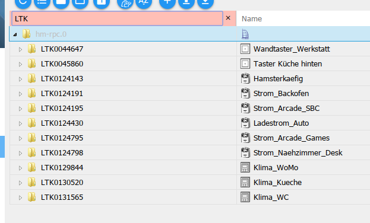Expand the LTK0124195 node
This screenshot has width=370, height=223.
coord(20,109)
